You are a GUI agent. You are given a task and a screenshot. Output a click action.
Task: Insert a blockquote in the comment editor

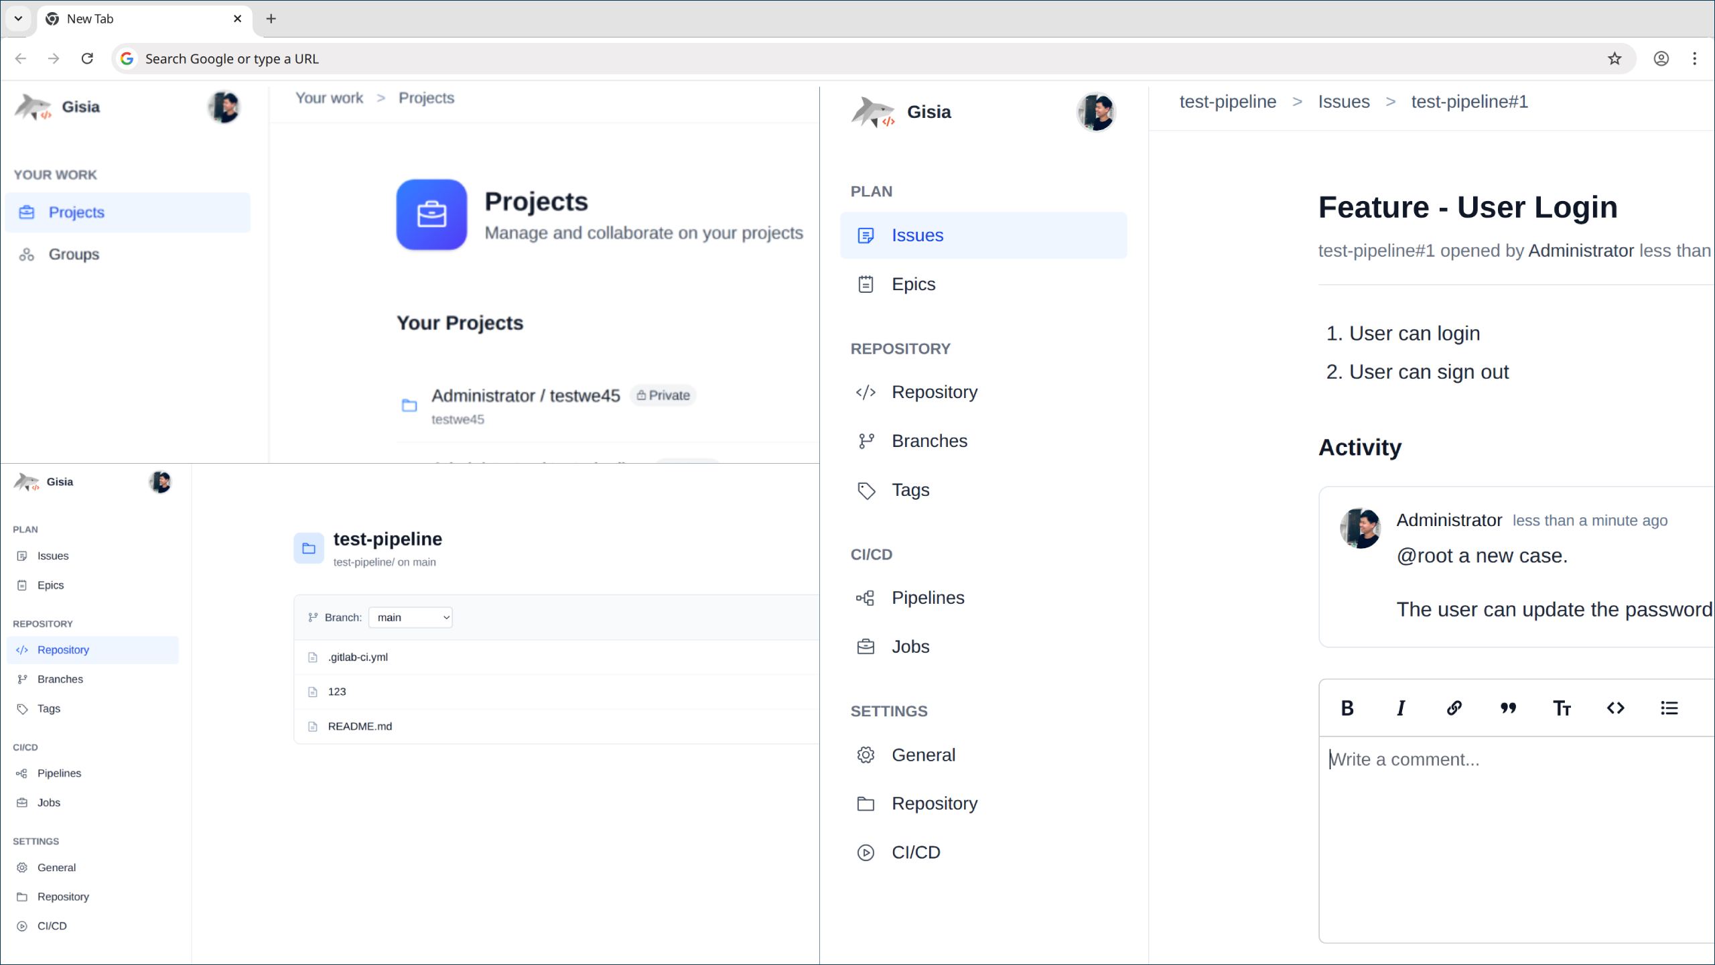(1507, 708)
